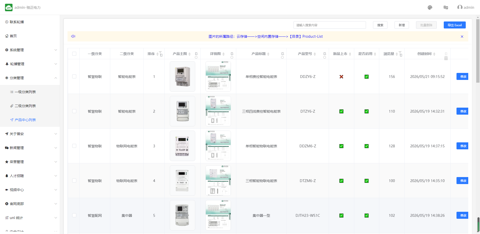Click the 搜索 button
480x234 pixels.
380,25
